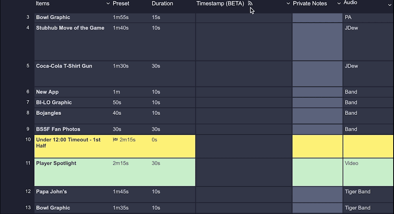Image resolution: width=394 pixels, height=214 pixels.
Task: Click the 30s duration of Coca-Cola T-Shirt Gun
Action: tap(156, 66)
